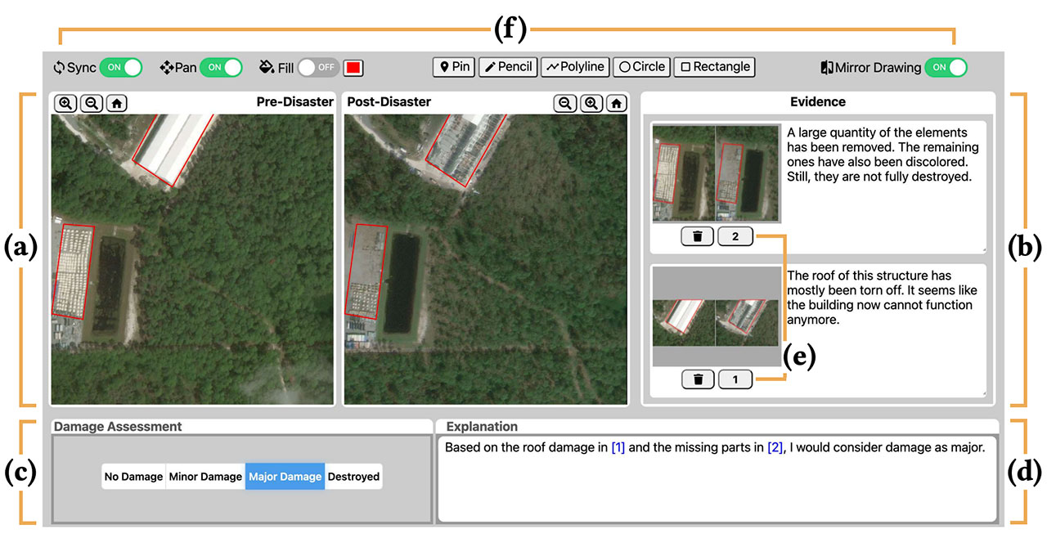Screen dimensions: 1047x556
Task: Toggle the Pan switch off
Action: tap(222, 67)
